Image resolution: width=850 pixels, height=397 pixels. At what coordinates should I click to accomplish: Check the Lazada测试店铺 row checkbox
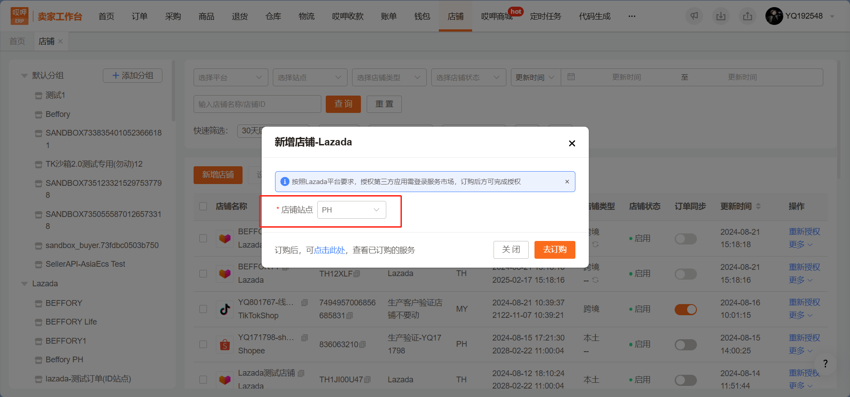pos(203,380)
